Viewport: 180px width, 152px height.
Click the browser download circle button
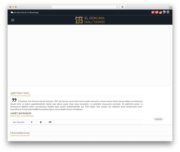pyautogui.click(x=122, y=7)
